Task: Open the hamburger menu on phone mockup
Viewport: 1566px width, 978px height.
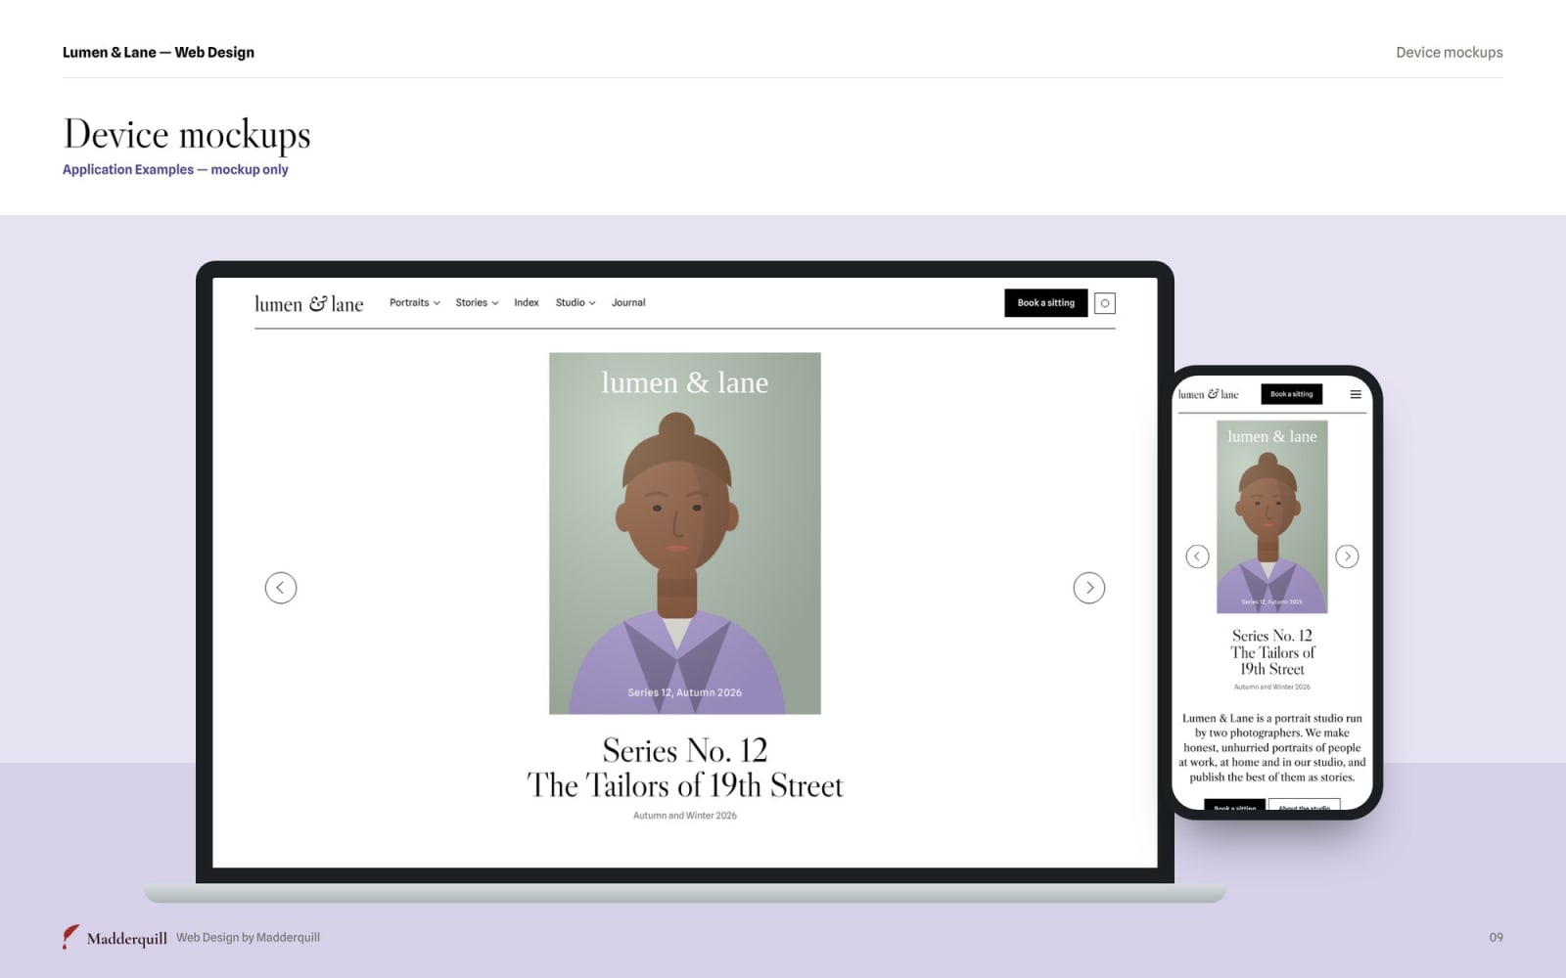Action: pos(1356,394)
